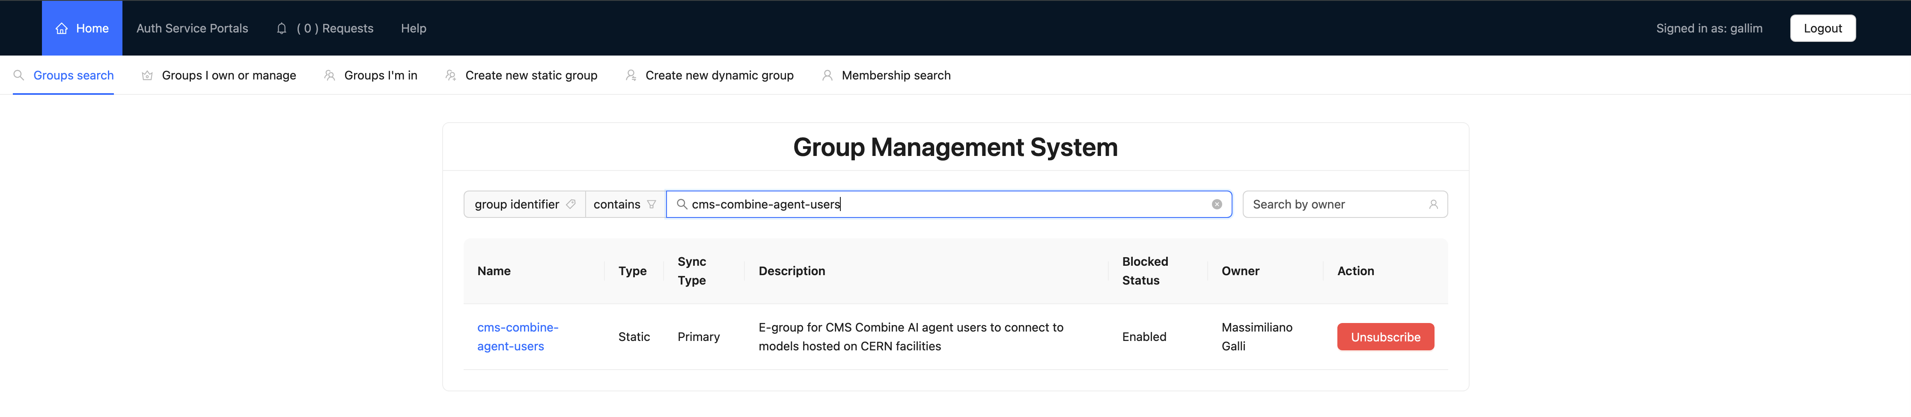Click the Static type cell
Screen dimensions: 1911x417
[634, 337]
